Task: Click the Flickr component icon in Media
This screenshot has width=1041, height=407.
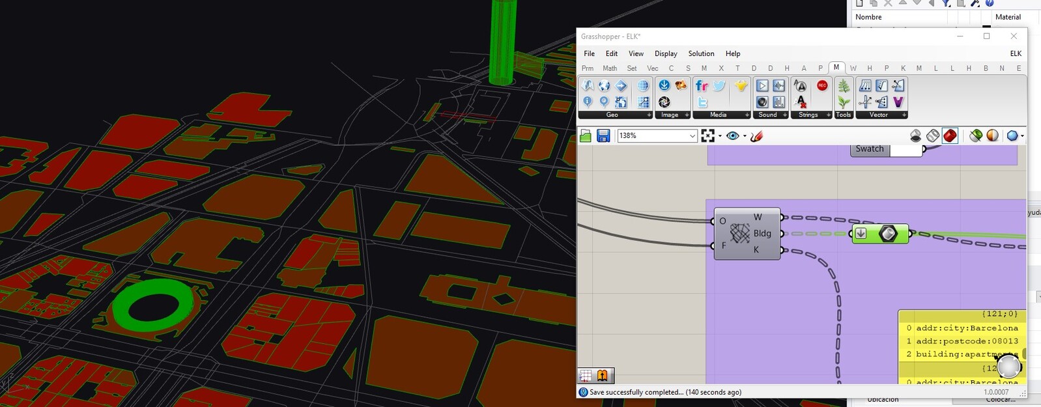Action: click(x=702, y=86)
